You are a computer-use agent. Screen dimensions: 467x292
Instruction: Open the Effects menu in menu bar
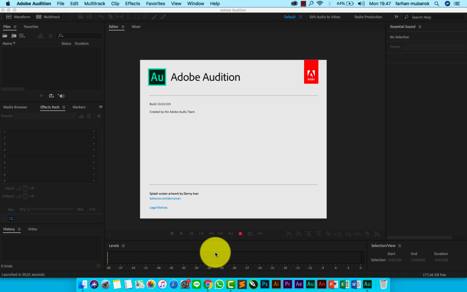coord(133,4)
